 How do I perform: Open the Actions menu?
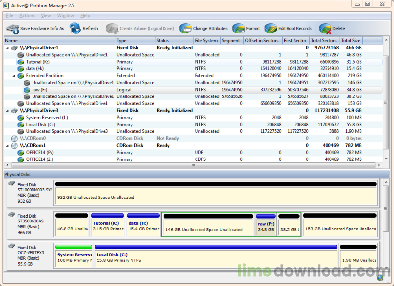pyautogui.click(x=27, y=15)
